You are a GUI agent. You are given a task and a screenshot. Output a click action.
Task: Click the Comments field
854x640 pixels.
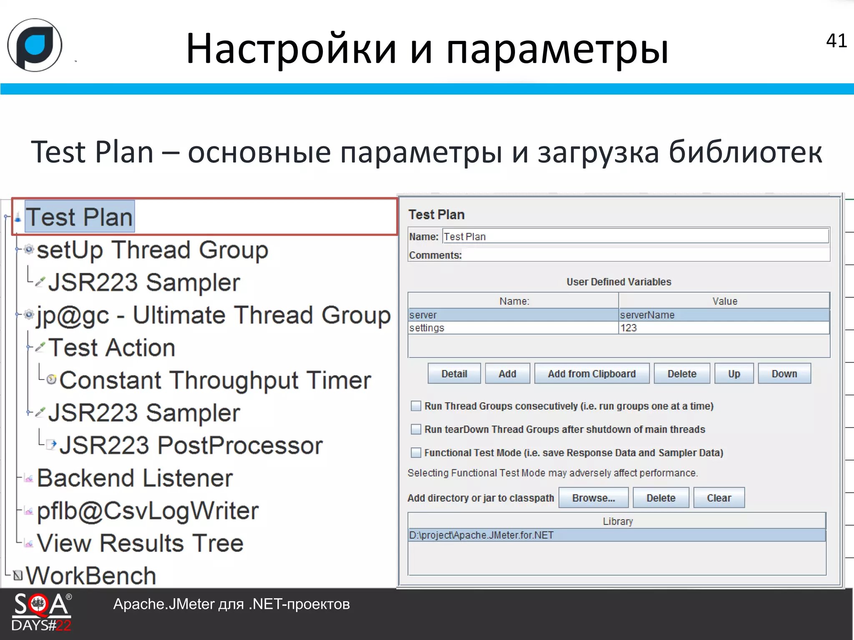coord(646,255)
